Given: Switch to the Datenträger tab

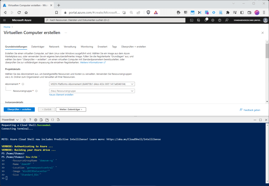Looking at the screenshot, I should (x=38, y=47).
